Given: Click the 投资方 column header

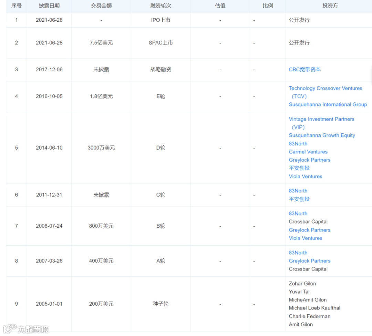Looking at the screenshot, I should tap(330, 6).
